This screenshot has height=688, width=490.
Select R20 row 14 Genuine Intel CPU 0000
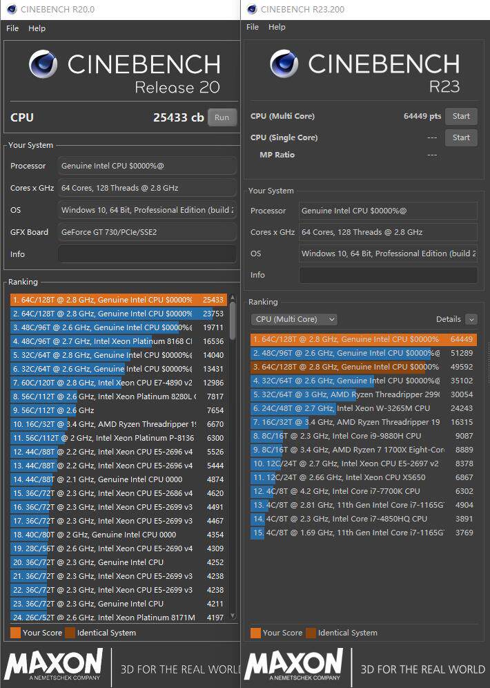(119, 479)
